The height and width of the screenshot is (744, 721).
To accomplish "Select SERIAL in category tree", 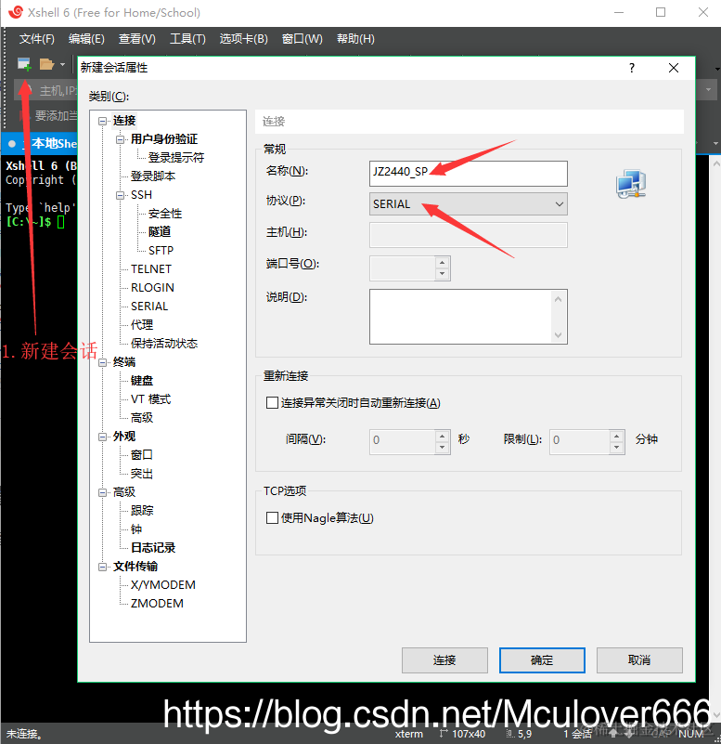I will 149,306.
